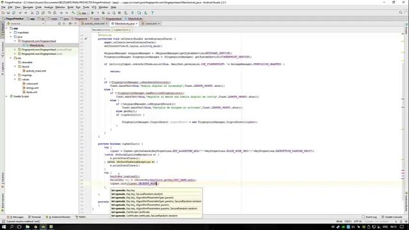409x230 pixels.
Task: Open the Help menu
Action: 113,7
